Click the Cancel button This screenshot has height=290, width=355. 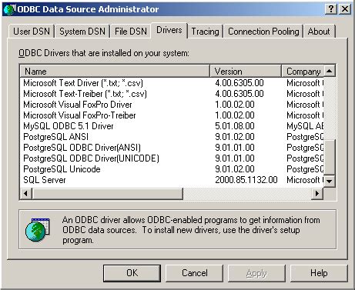coord(194,273)
